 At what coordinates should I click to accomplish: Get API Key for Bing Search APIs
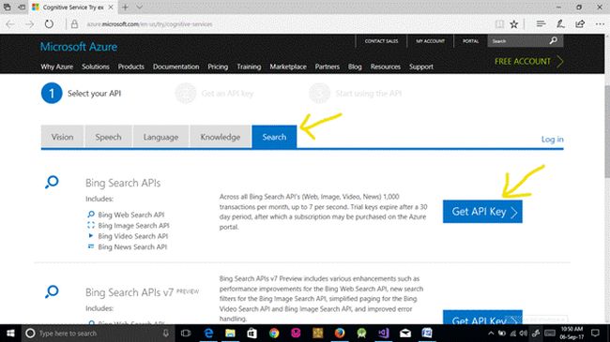[x=482, y=212]
